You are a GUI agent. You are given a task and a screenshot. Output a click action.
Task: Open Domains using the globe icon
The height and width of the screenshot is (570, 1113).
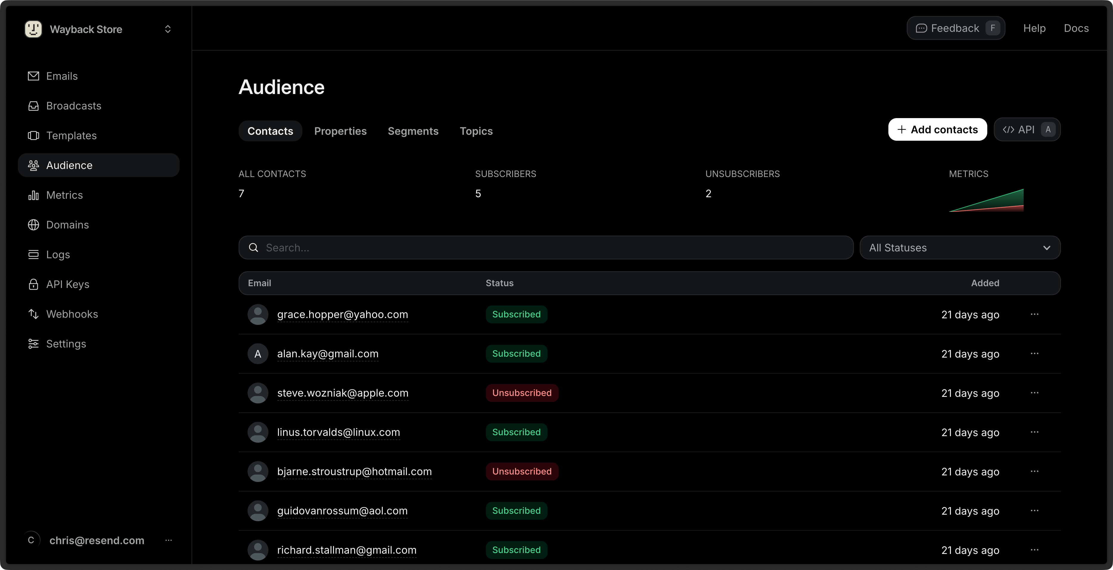(x=33, y=225)
